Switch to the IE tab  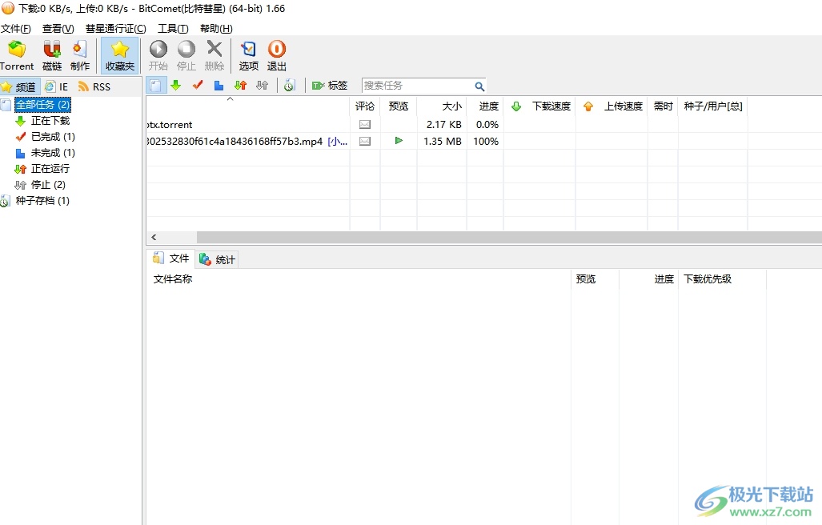tap(57, 86)
